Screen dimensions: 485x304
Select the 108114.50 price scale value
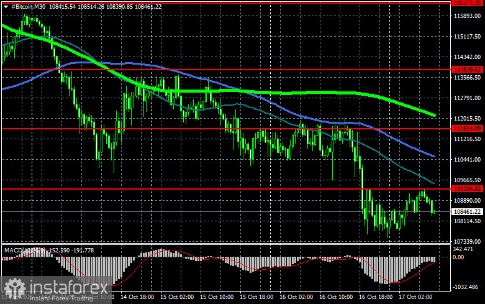click(x=467, y=221)
